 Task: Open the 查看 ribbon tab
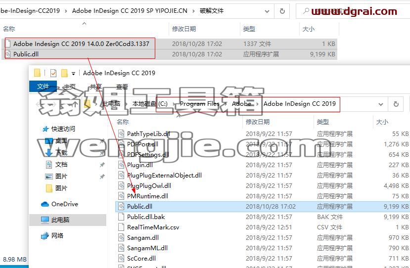click(x=122, y=87)
